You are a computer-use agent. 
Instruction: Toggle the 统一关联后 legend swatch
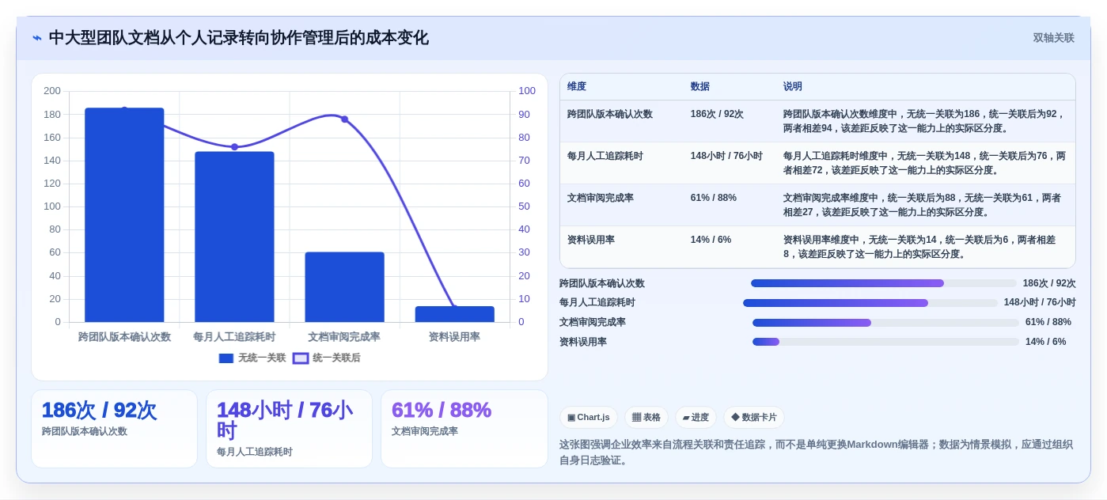pyautogui.click(x=301, y=358)
